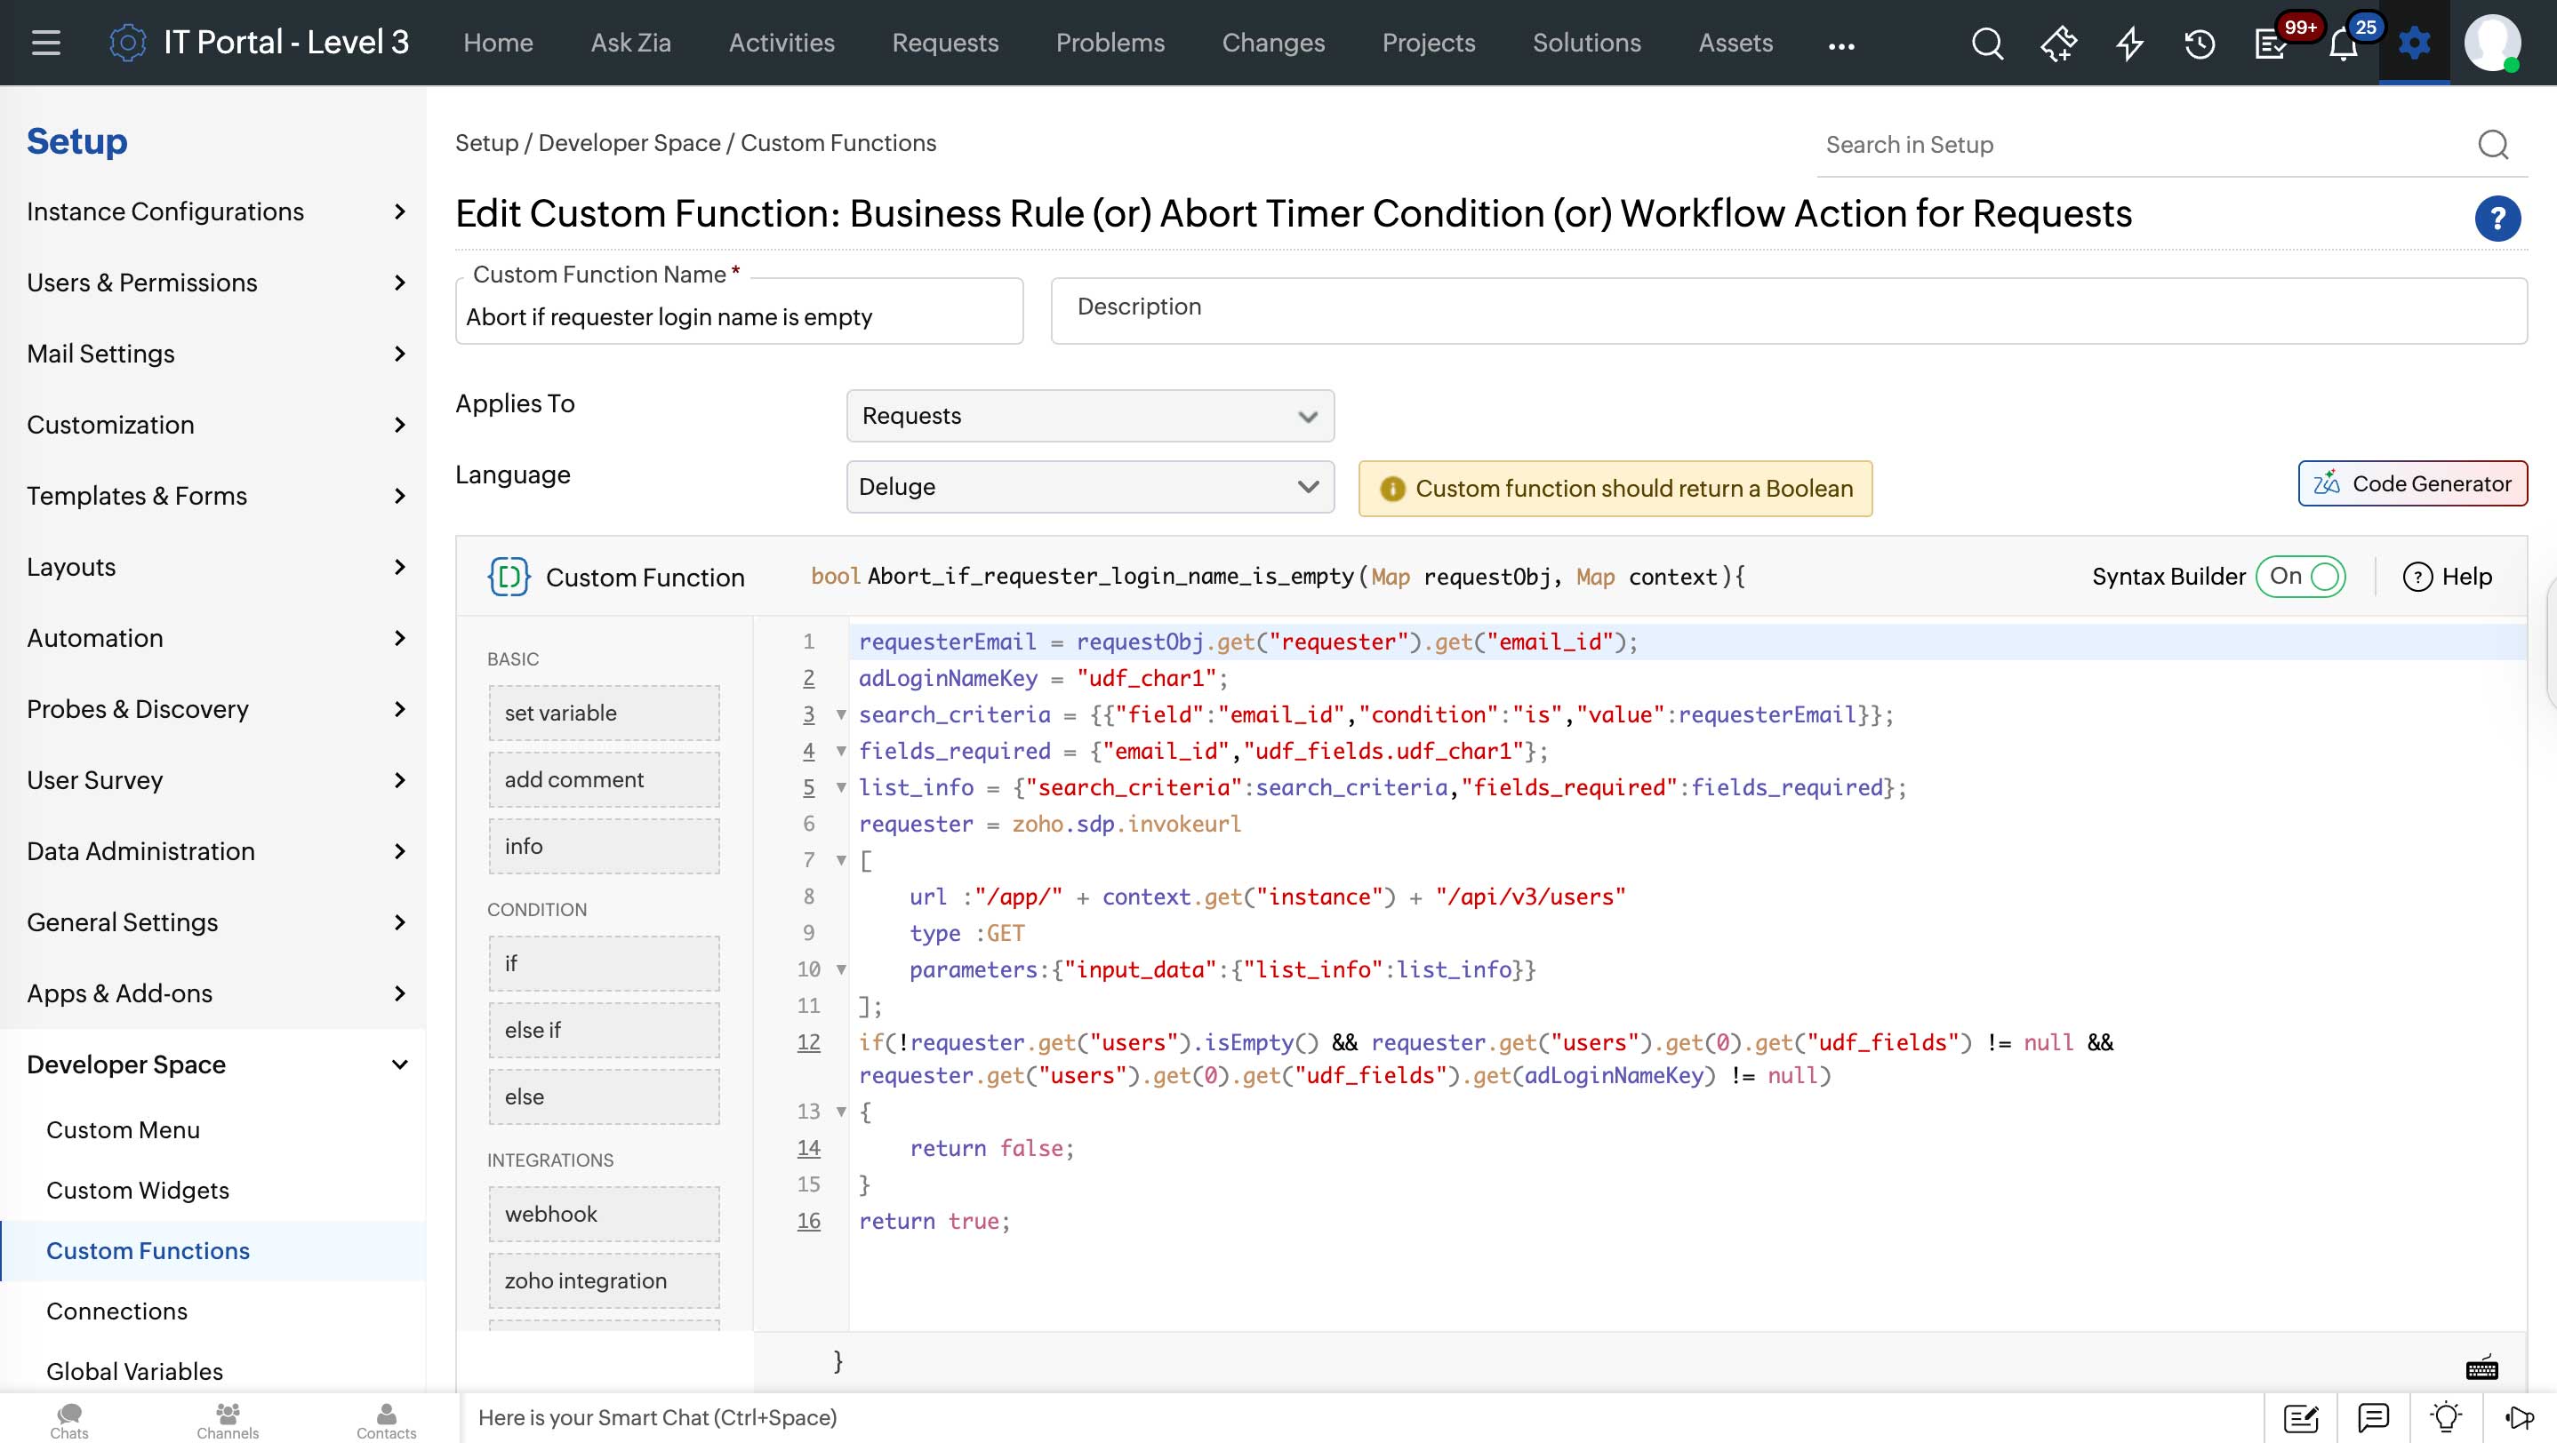The width and height of the screenshot is (2557, 1443).
Task: Insert if condition block
Action: [x=604, y=963]
